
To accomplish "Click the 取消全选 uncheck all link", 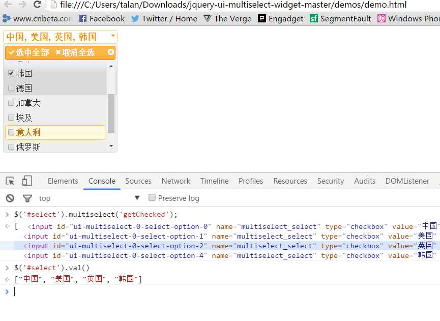I will point(75,52).
